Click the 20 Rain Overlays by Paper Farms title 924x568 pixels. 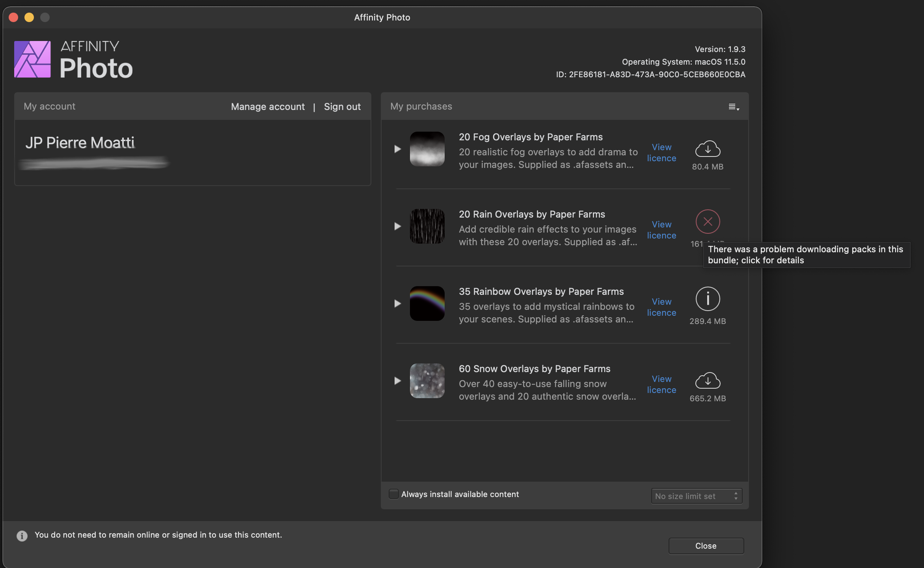[x=532, y=214]
